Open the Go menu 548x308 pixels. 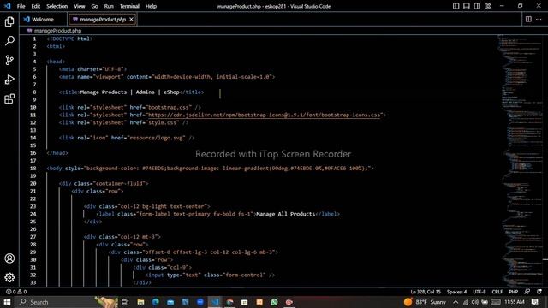tap(95, 6)
